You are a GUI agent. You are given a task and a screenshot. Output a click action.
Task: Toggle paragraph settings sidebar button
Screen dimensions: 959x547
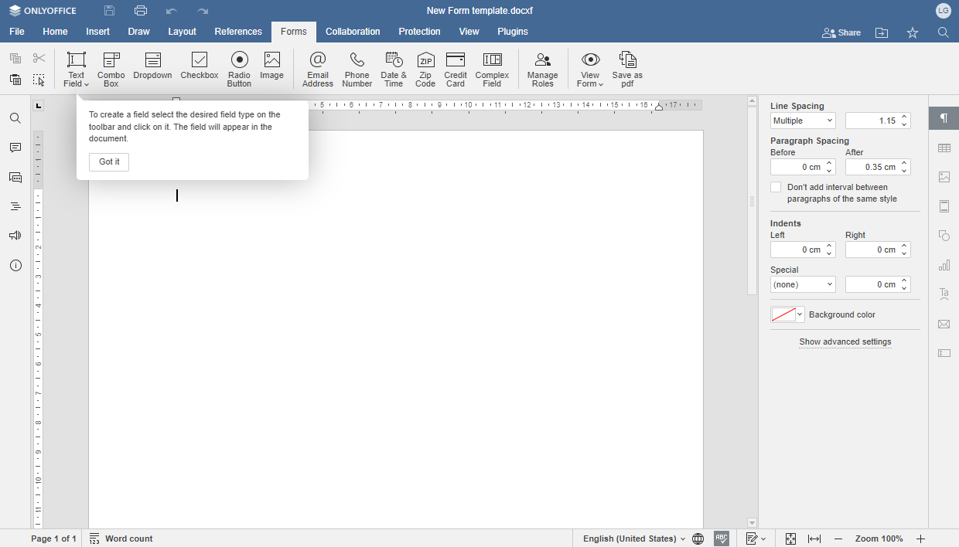(944, 118)
